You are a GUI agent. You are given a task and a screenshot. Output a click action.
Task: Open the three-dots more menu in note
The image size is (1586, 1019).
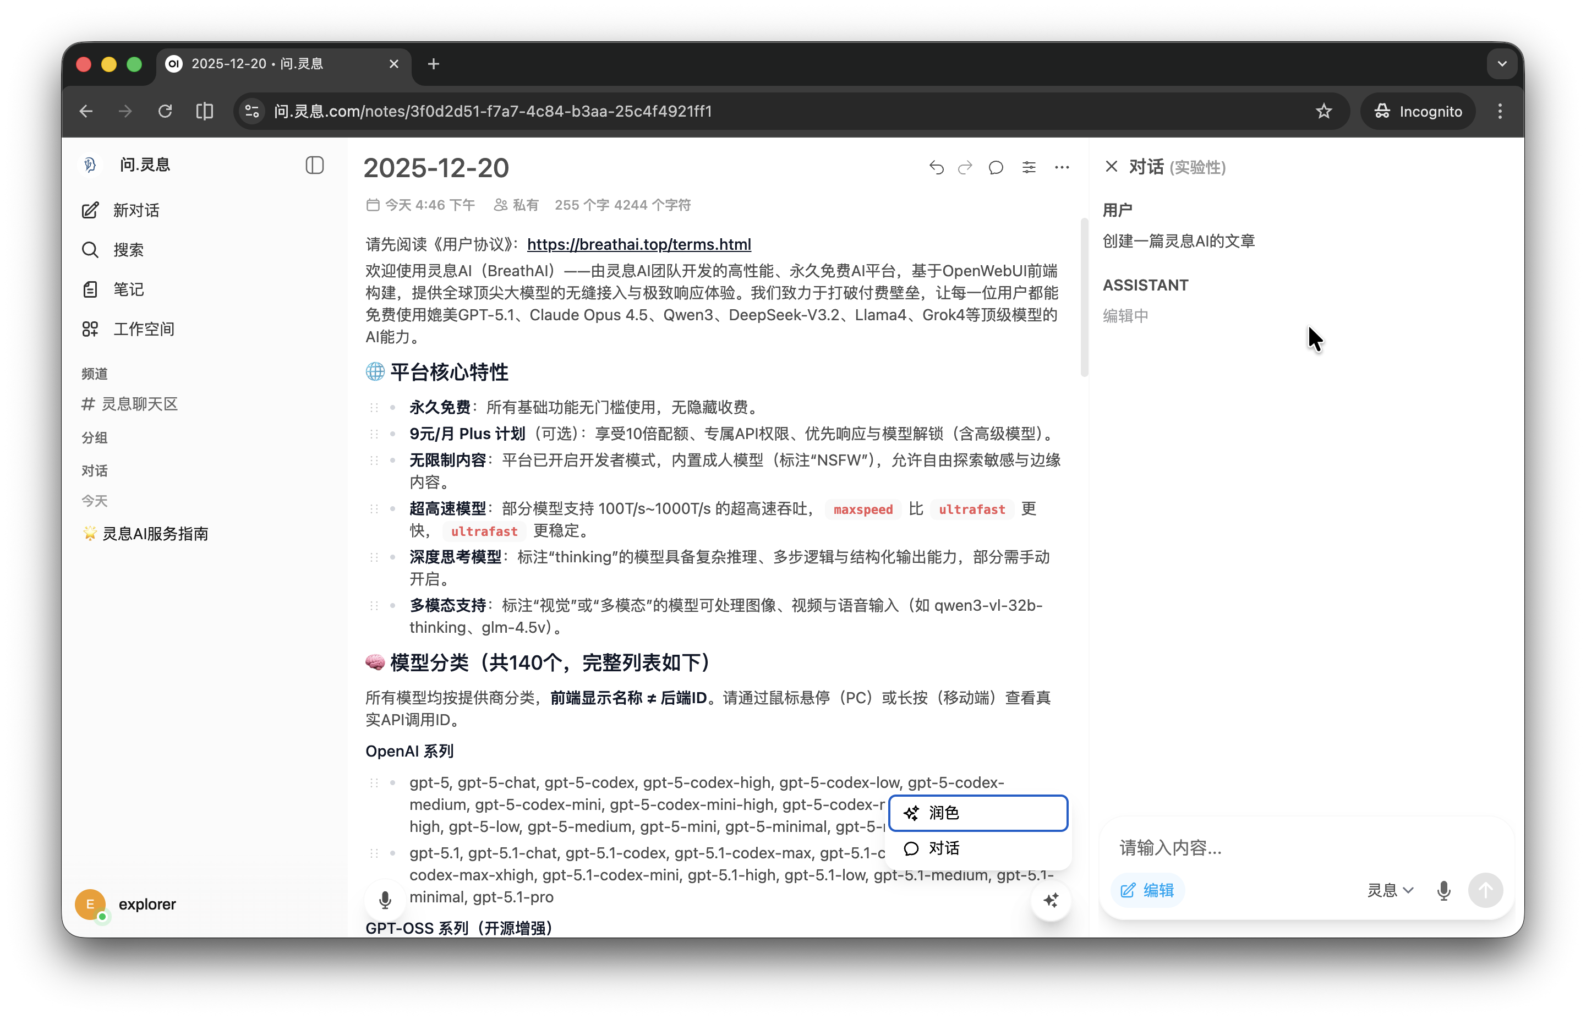coord(1062,167)
